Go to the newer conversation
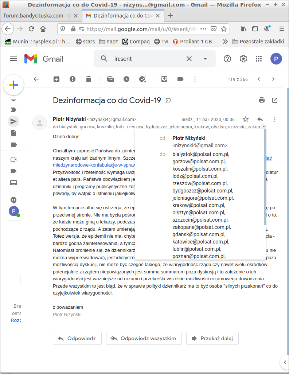This screenshot has height=374, width=289. [x=259, y=79]
